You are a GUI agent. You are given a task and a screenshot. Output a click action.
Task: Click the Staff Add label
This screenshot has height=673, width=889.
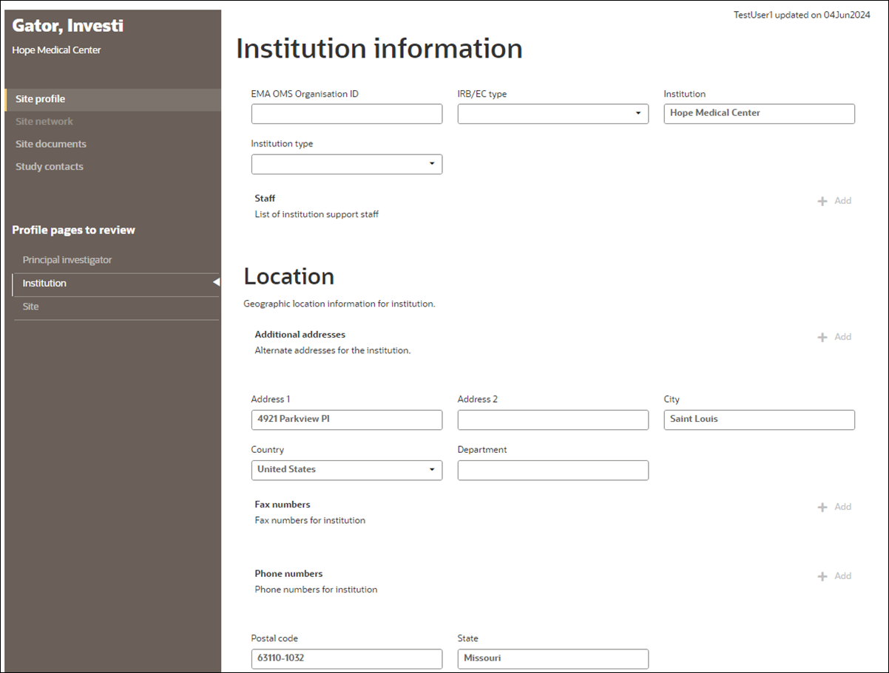(x=843, y=201)
